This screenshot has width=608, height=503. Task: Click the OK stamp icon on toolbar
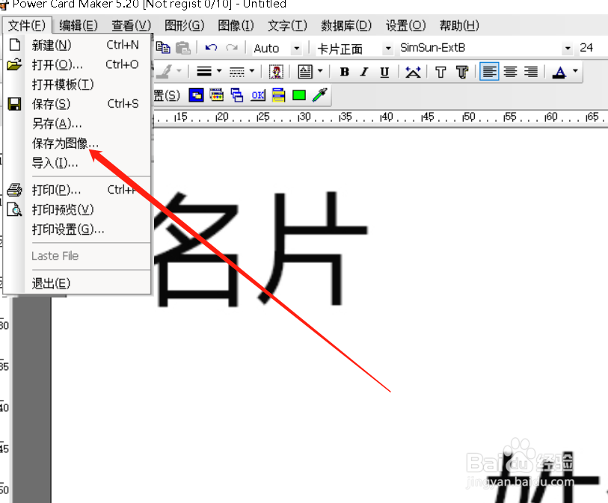257,95
